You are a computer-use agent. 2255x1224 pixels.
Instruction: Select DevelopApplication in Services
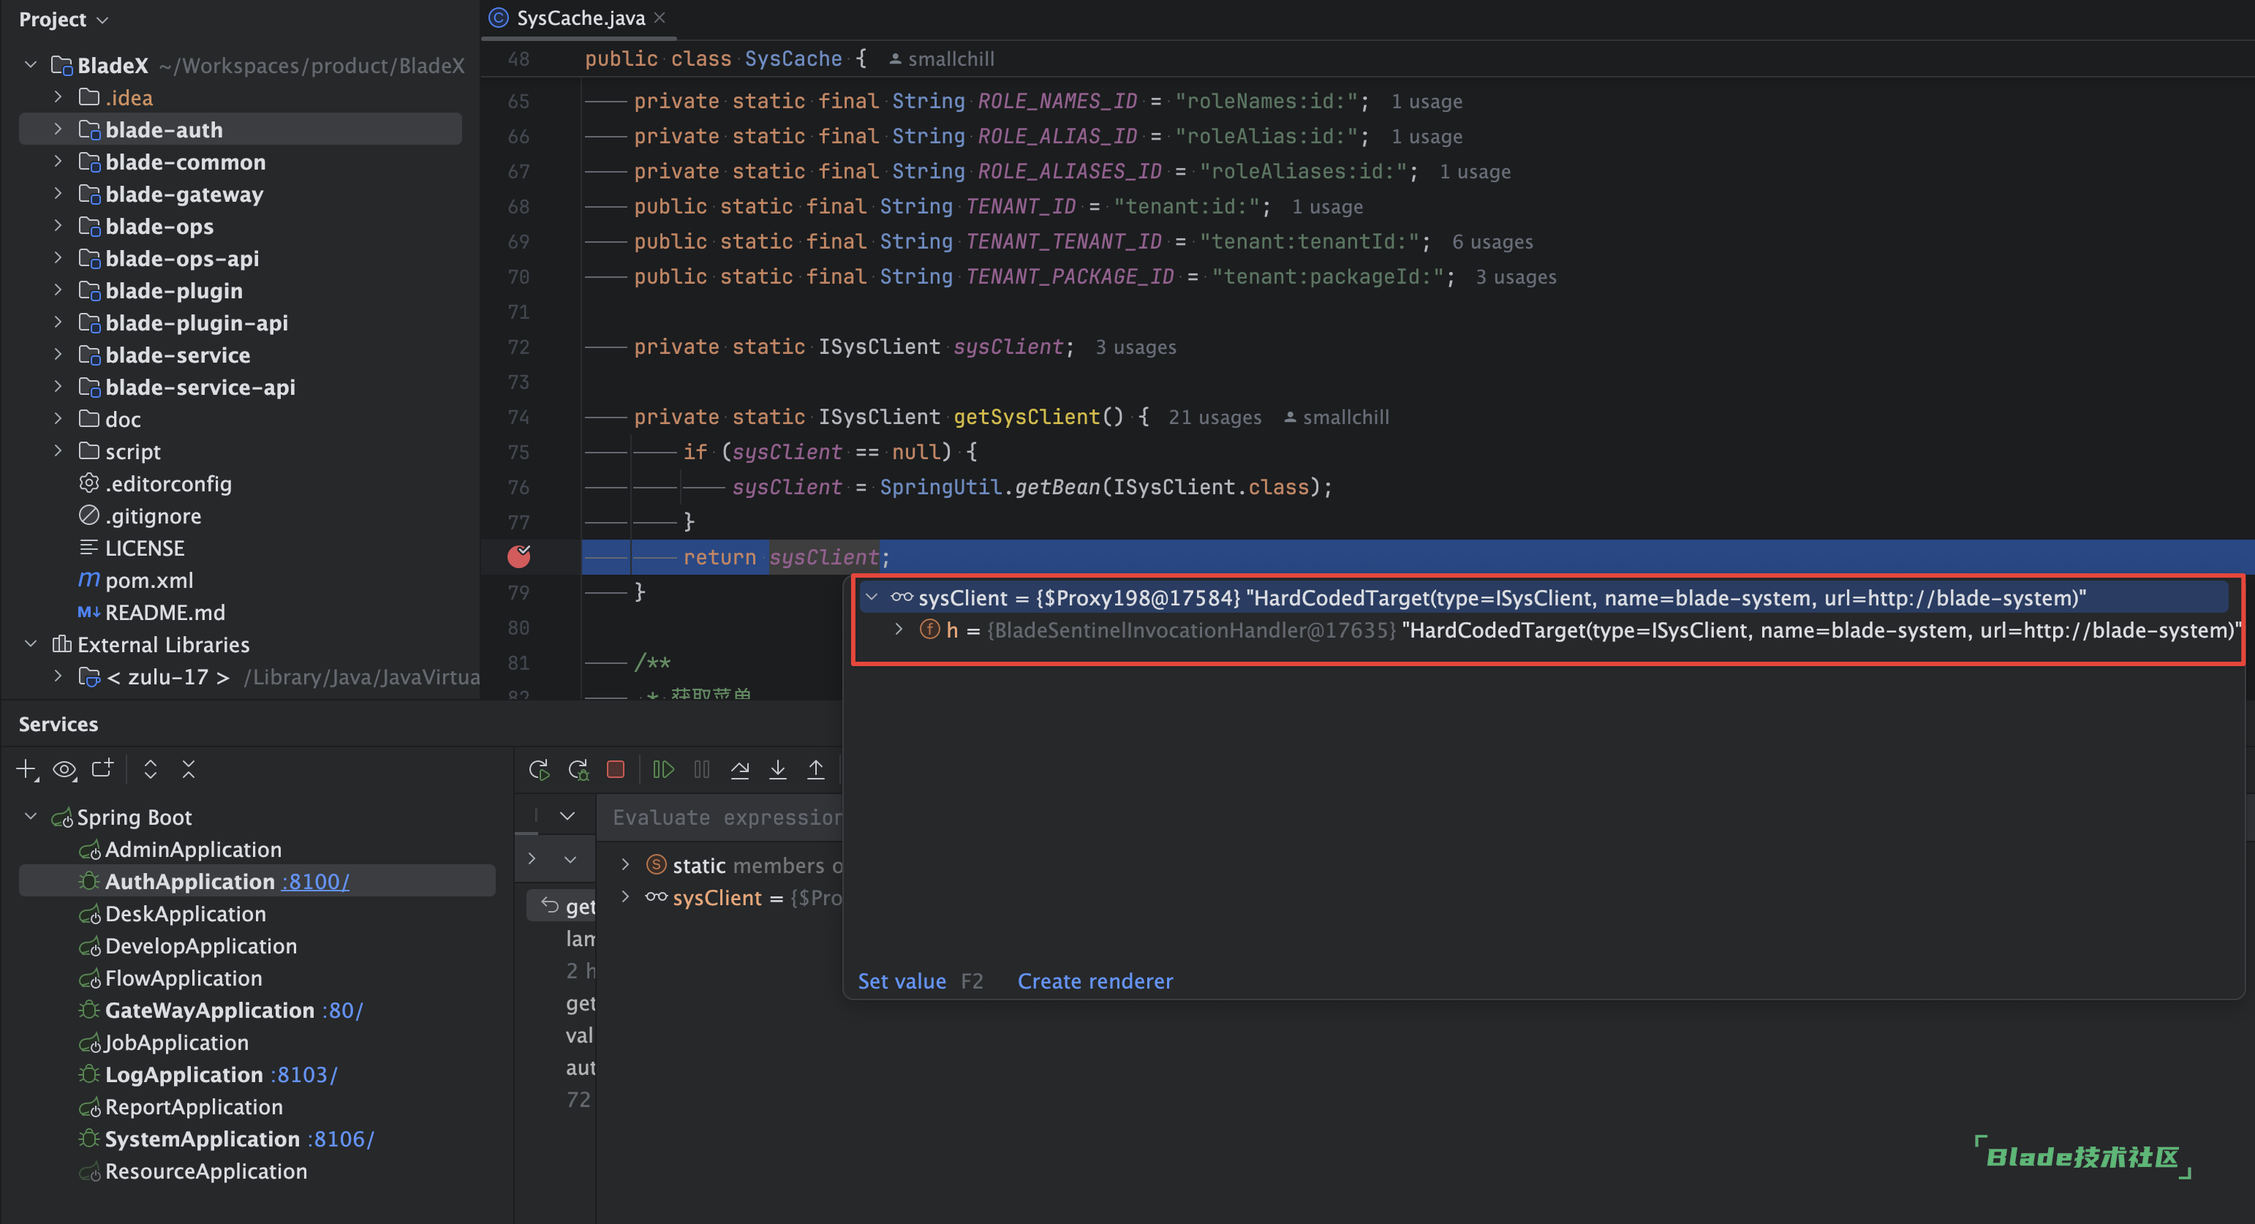pyautogui.click(x=200, y=945)
